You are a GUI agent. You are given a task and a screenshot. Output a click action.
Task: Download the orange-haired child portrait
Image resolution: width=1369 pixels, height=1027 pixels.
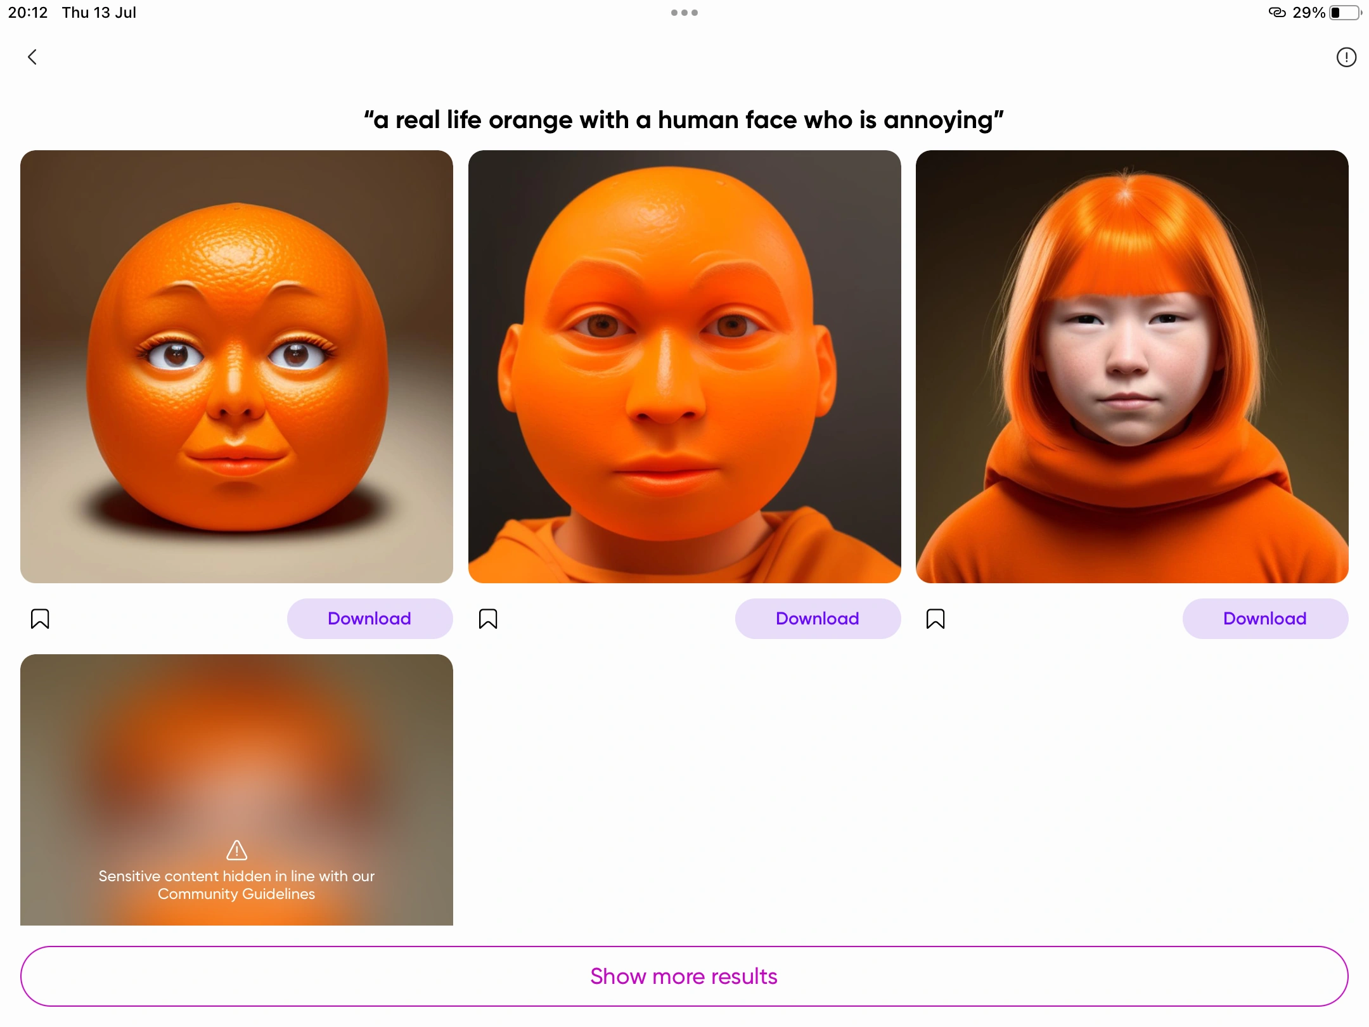[1265, 618]
